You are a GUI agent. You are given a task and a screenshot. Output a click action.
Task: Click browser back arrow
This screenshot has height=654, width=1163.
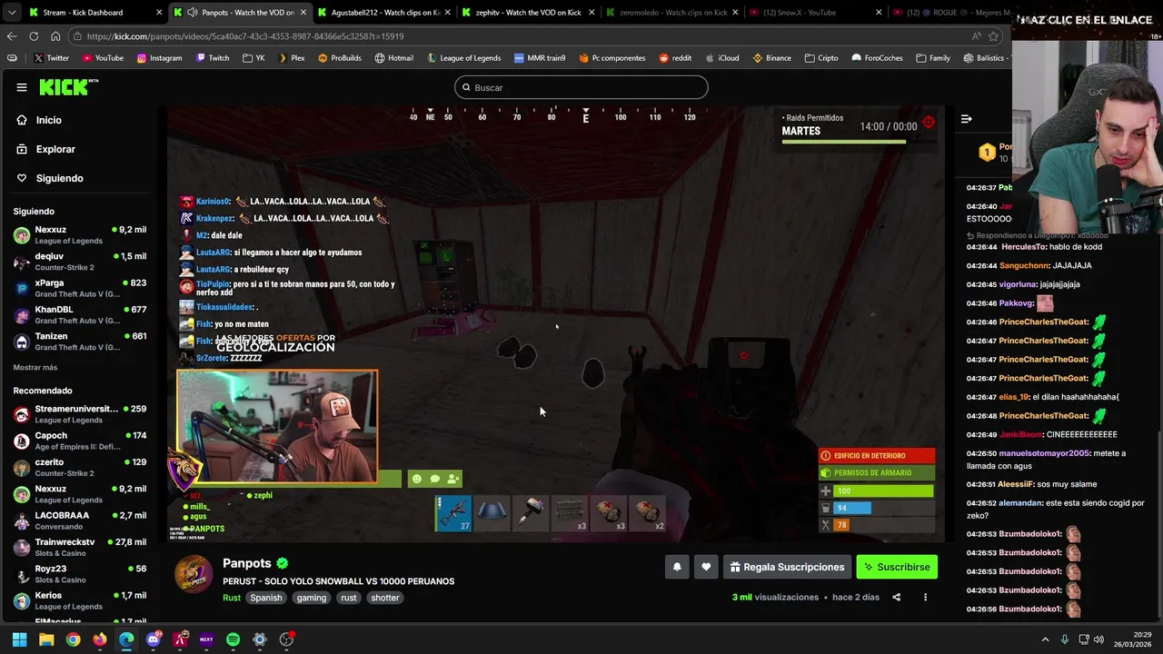click(x=12, y=36)
